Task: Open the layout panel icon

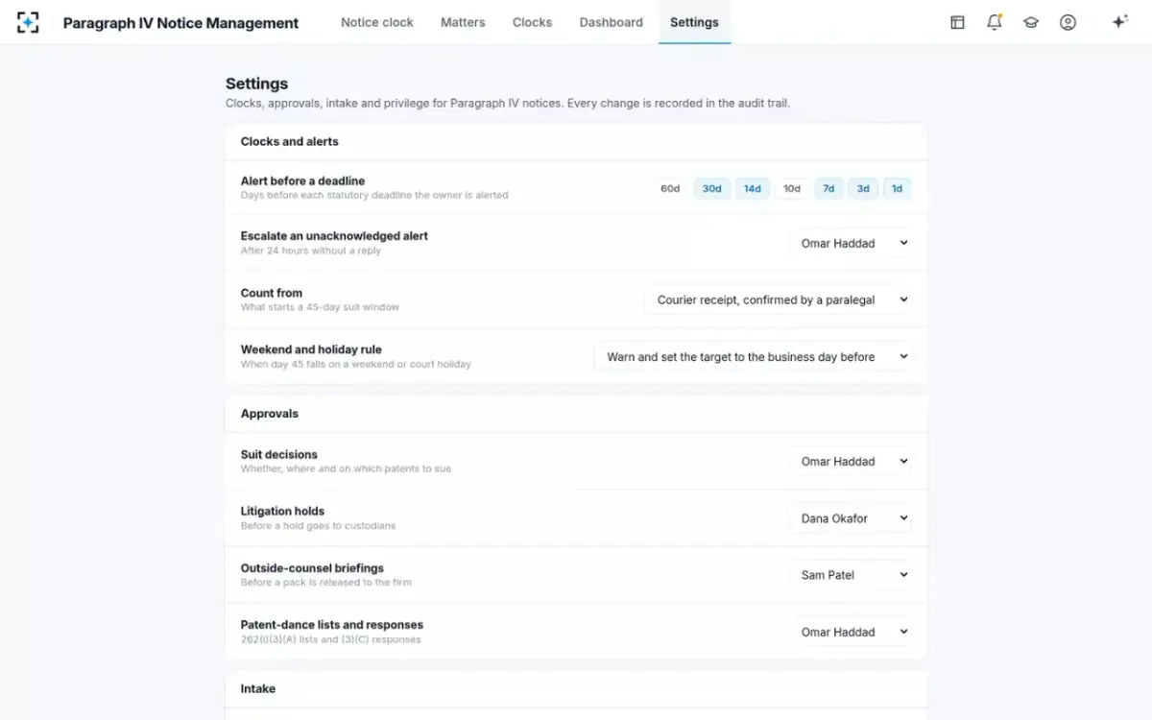Action: click(957, 22)
